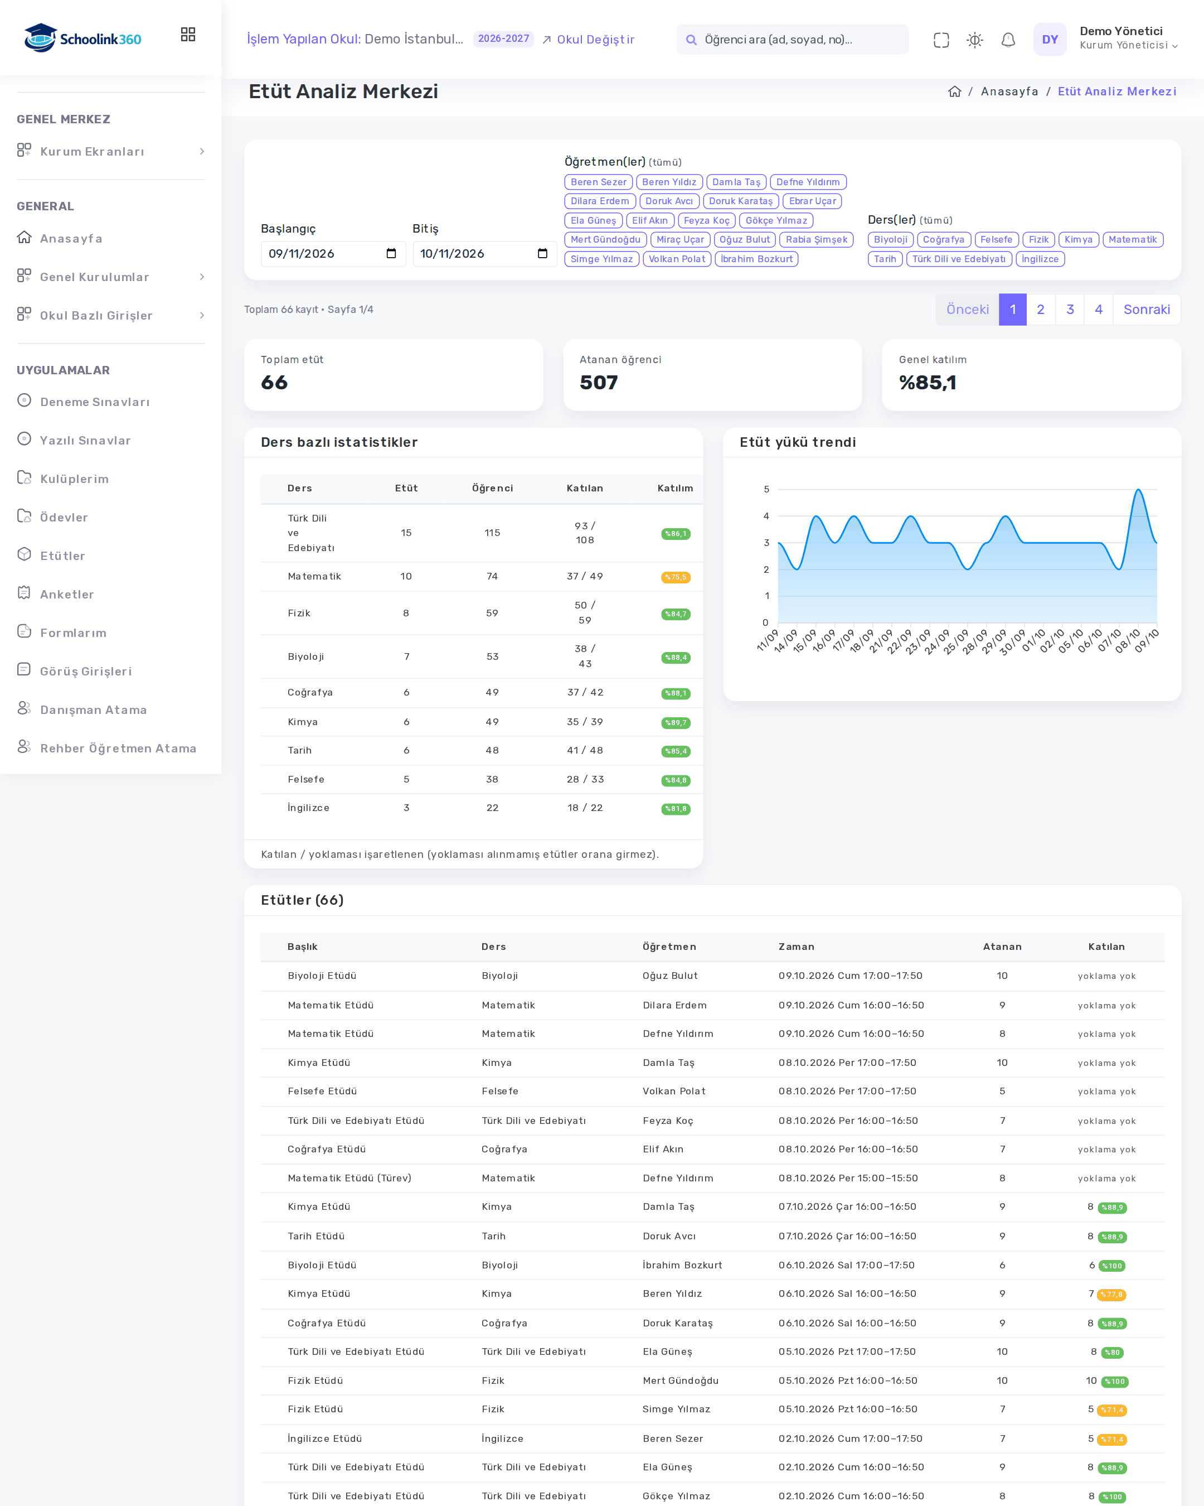
Task: Toggle the Biyoloji subject filter
Action: pos(891,240)
